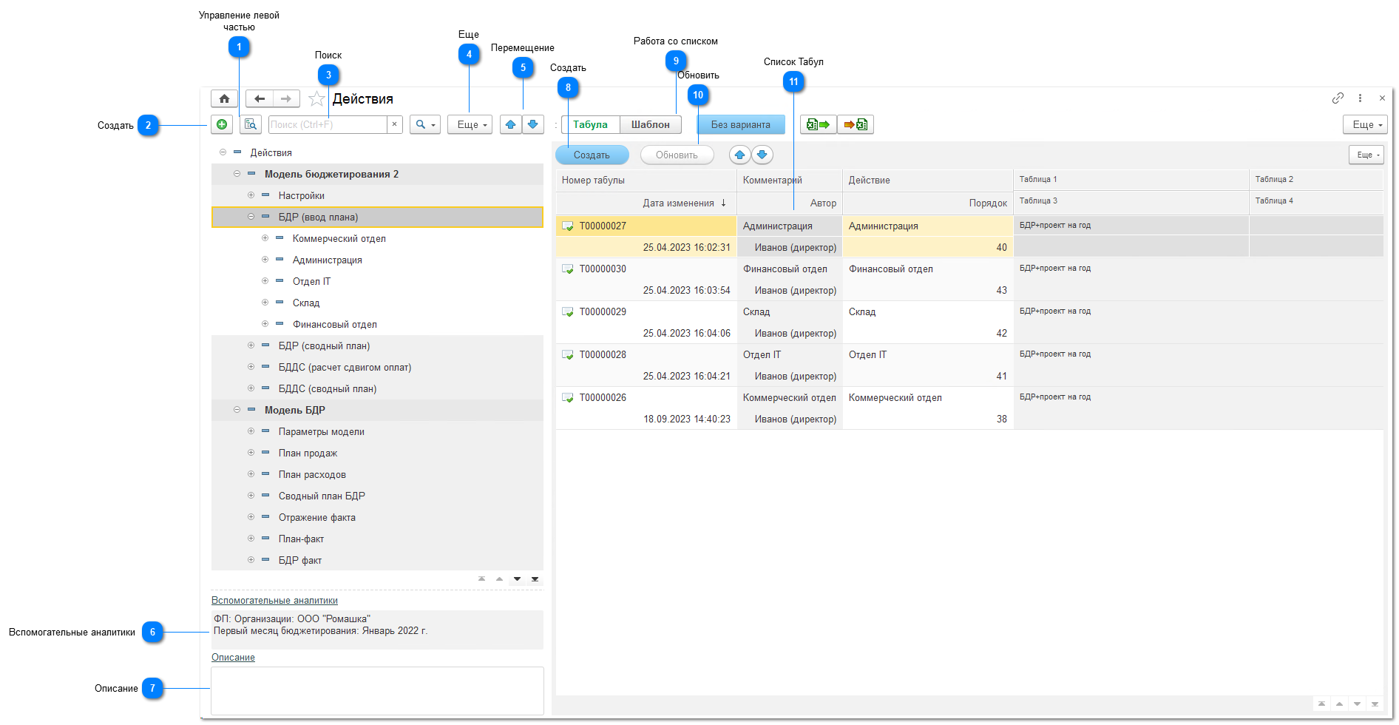Viewport: 1399px width, 725px height.
Task: Add Действия to favorites with star
Action: pyautogui.click(x=316, y=98)
